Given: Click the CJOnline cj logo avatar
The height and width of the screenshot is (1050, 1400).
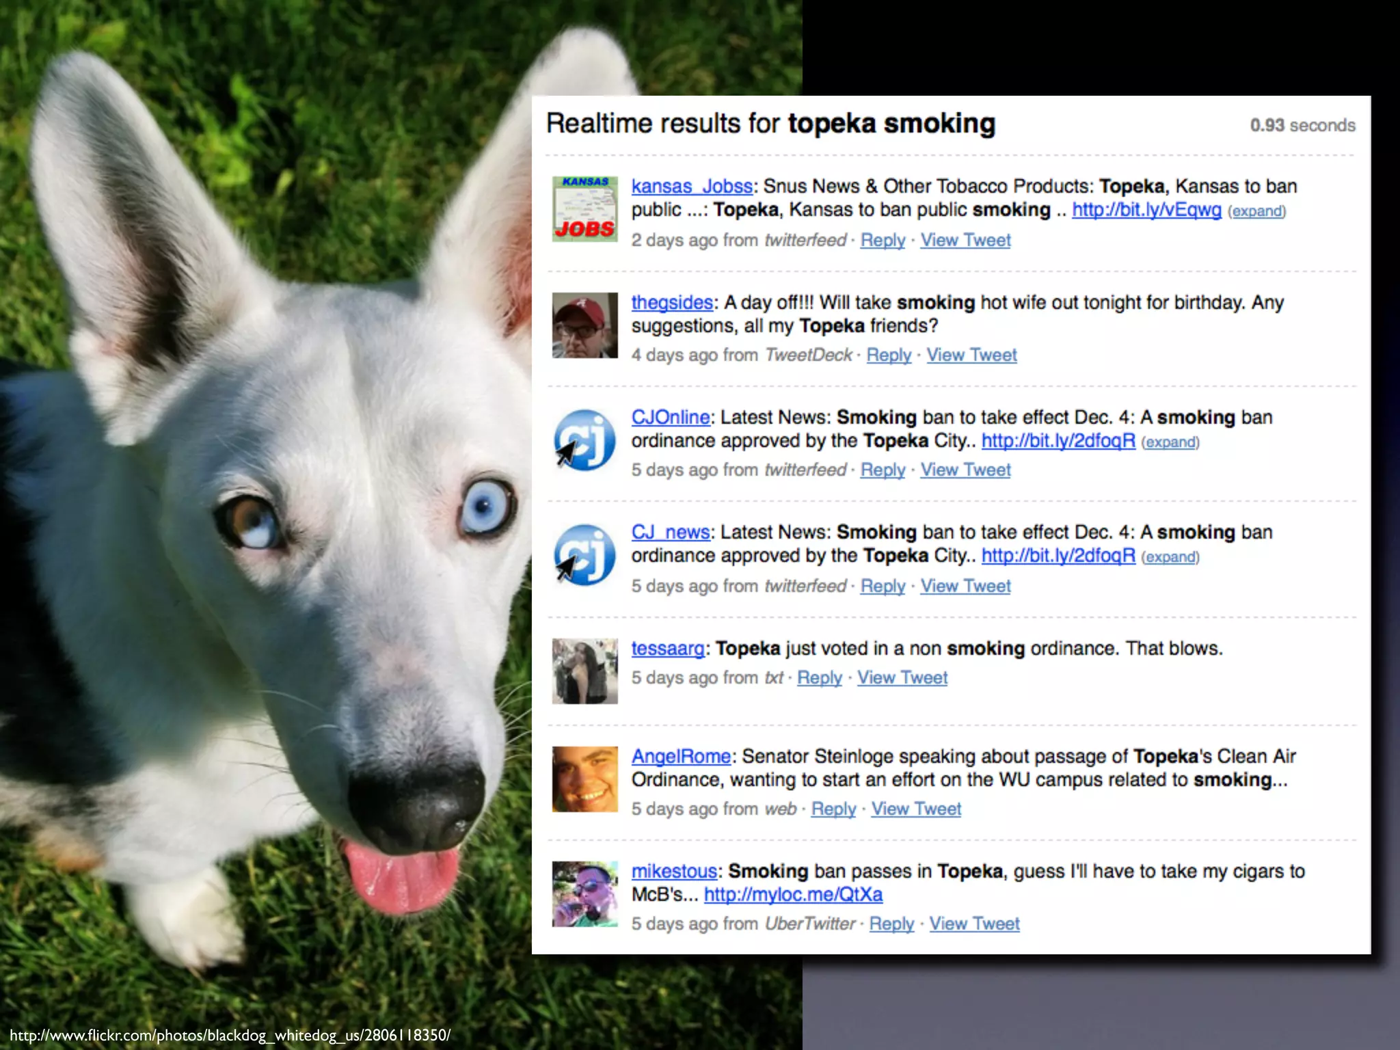Looking at the screenshot, I should pyautogui.click(x=585, y=440).
